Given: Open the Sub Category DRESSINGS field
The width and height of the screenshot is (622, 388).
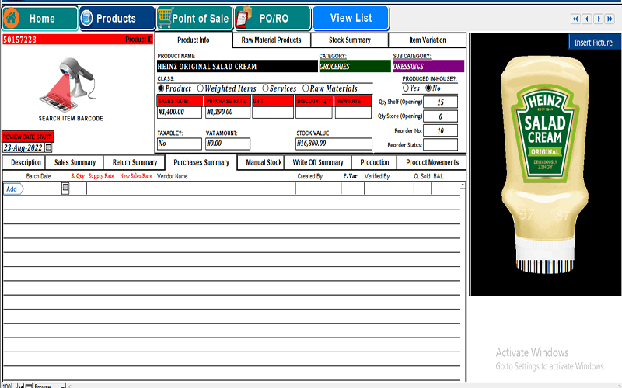Looking at the screenshot, I should (x=428, y=67).
